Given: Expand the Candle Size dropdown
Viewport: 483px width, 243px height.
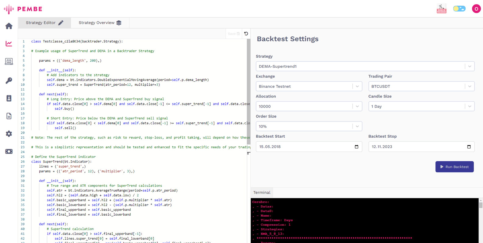Looking at the screenshot, I should pyautogui.click(x=421, y=107).
